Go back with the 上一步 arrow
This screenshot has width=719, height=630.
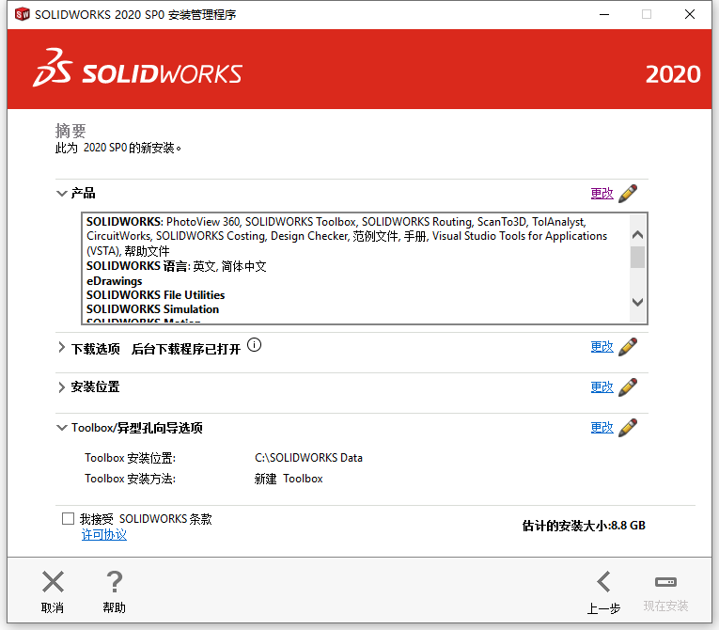point(604,582)
